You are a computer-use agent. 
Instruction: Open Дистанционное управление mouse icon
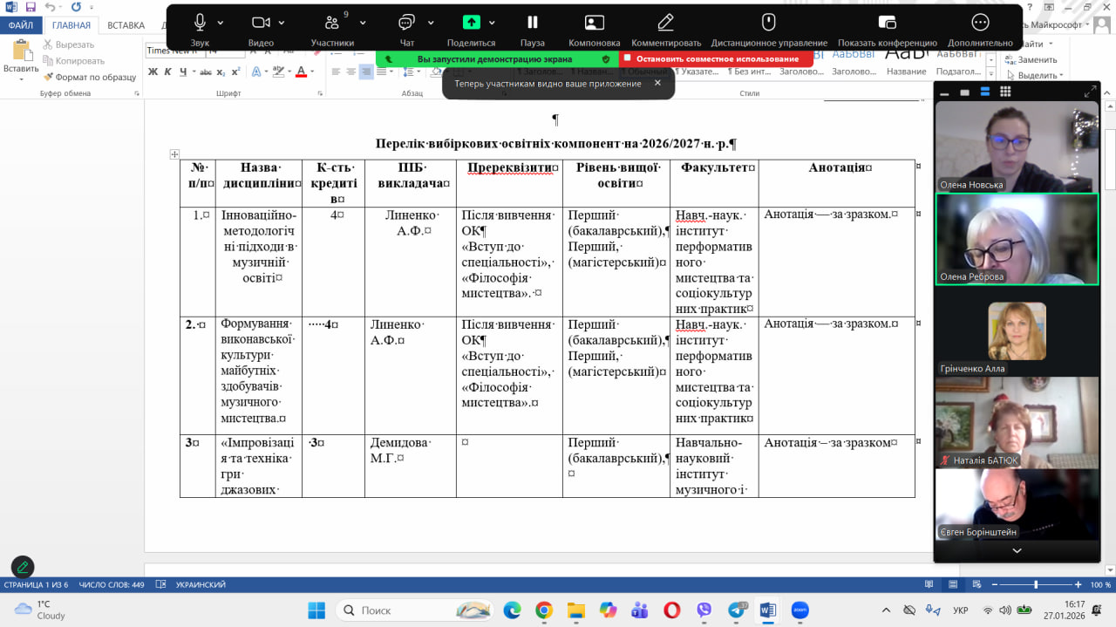click(768, 23)
